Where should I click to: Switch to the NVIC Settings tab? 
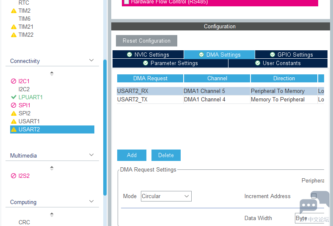tap(148, 54)
